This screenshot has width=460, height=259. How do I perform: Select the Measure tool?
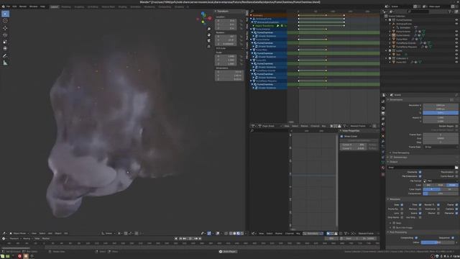(x=5, y=63)
